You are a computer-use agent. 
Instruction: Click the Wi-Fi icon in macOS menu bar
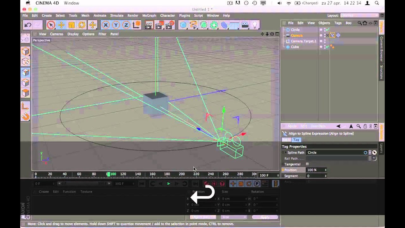[x=289, y=3]
